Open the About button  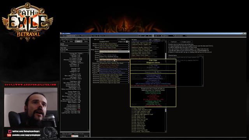coord(86,136)
